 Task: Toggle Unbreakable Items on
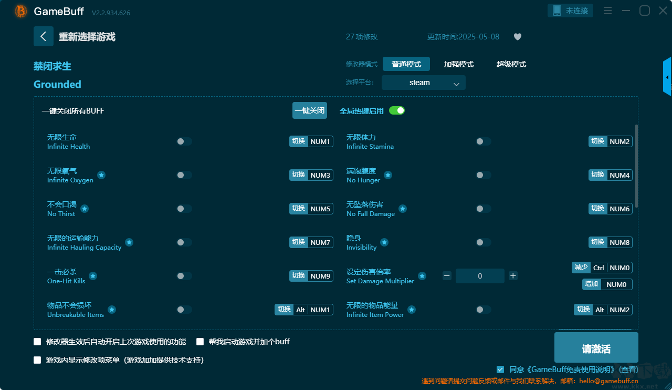184,310
